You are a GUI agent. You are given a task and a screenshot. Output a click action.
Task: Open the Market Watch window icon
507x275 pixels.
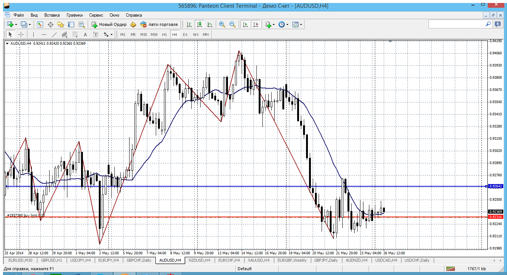click(x=40, y=24)
